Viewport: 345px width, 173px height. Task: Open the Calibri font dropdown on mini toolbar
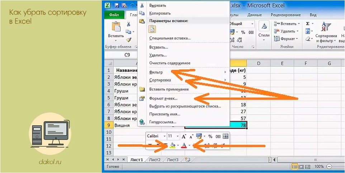pyautogui.click(x=164, y=136)
